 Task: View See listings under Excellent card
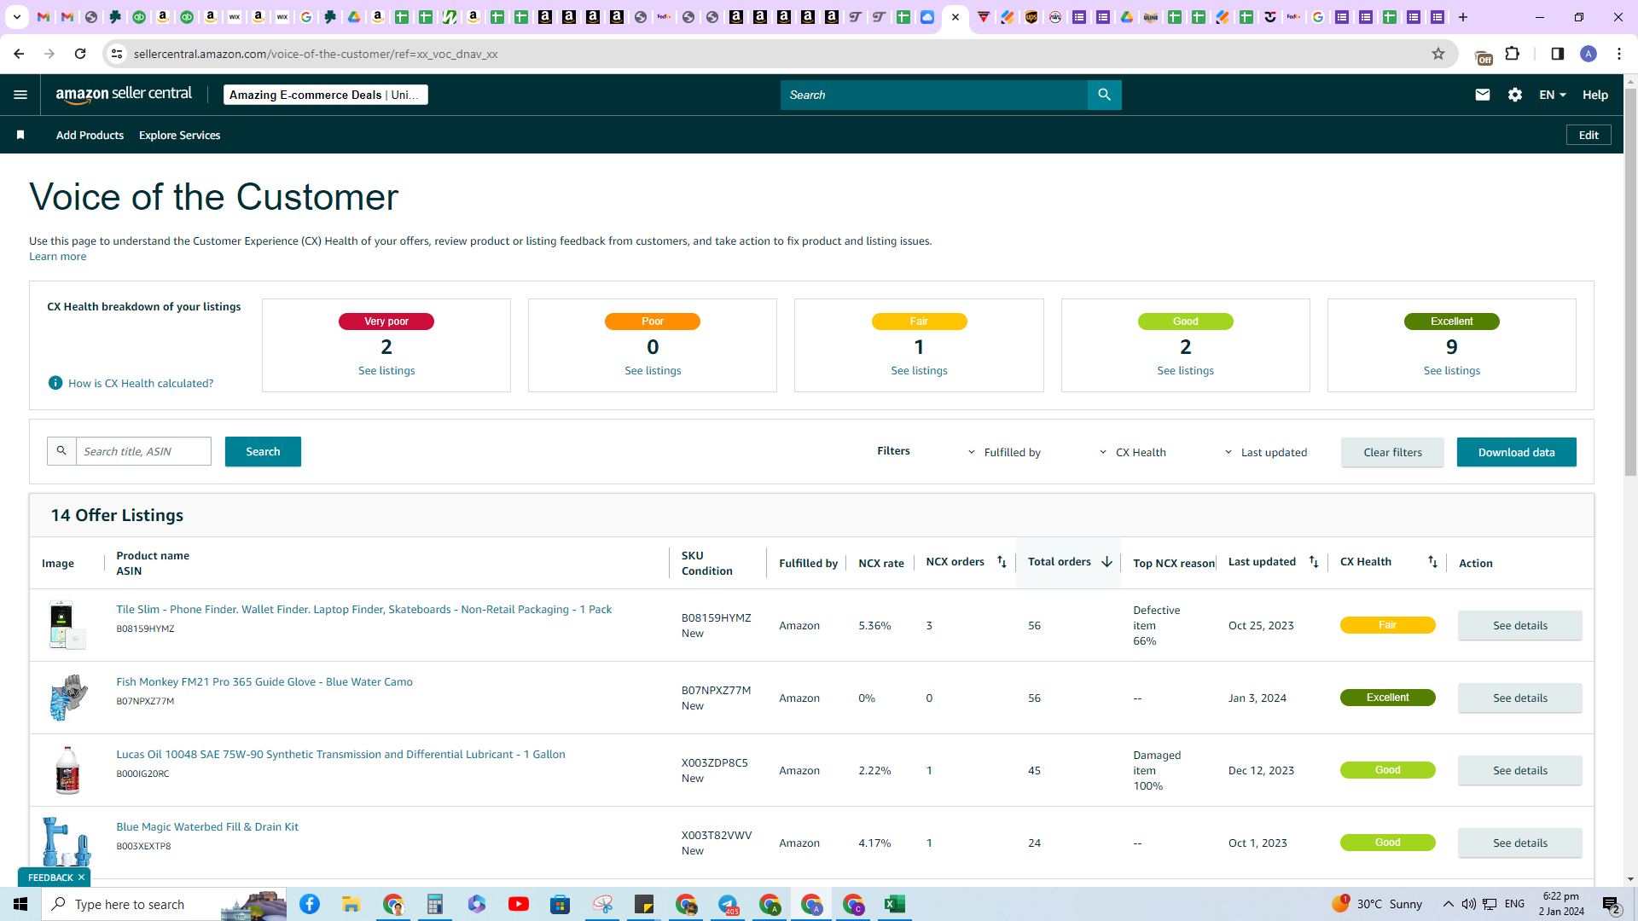tap(1451, 370)
